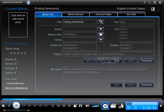
Task: Click Download below the My review box
Action: coord(146,85)
